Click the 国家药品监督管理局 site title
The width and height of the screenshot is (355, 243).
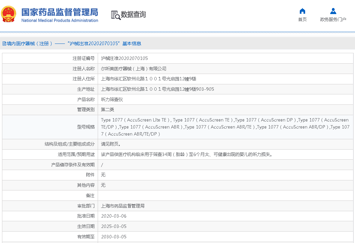pos(60,12)
